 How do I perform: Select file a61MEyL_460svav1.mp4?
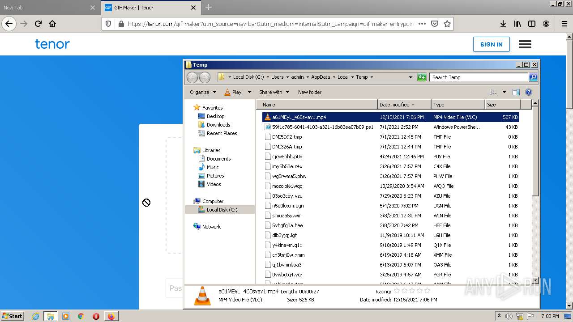click(391, 117)
